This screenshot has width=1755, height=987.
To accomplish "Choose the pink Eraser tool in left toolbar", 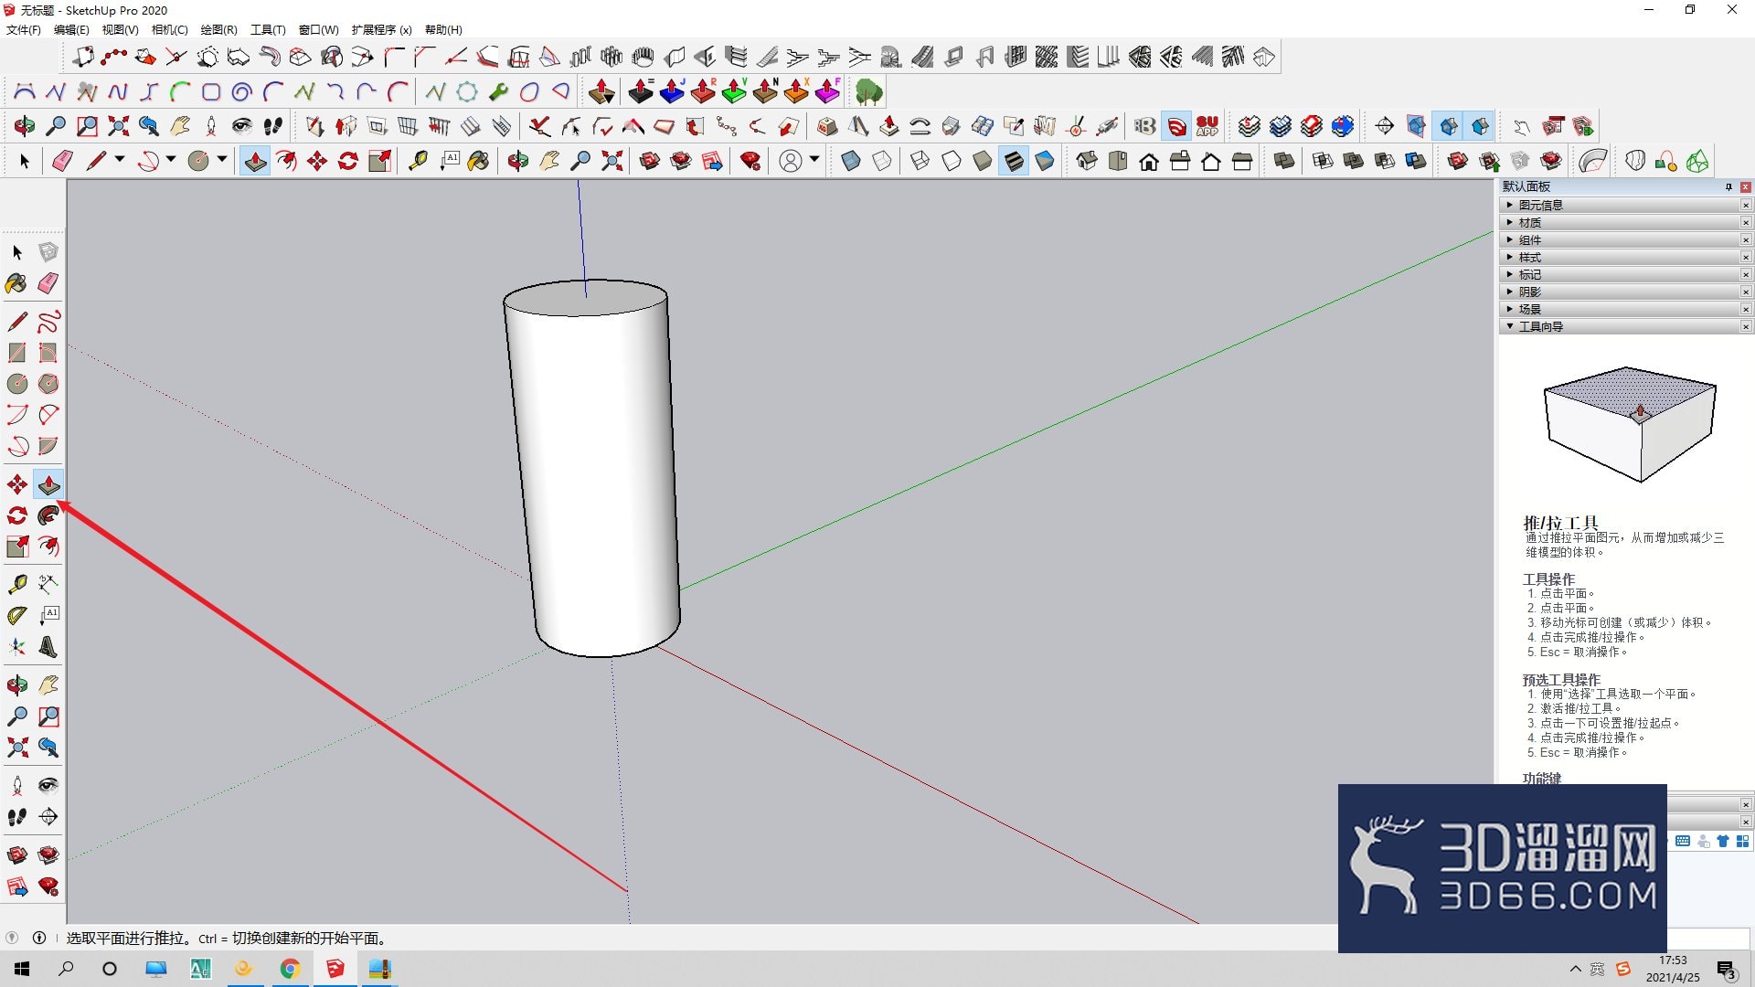I will click(x=48, y=283).
